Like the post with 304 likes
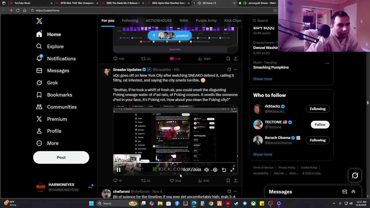The image size is (370, 208). click(x=175, y=181)
